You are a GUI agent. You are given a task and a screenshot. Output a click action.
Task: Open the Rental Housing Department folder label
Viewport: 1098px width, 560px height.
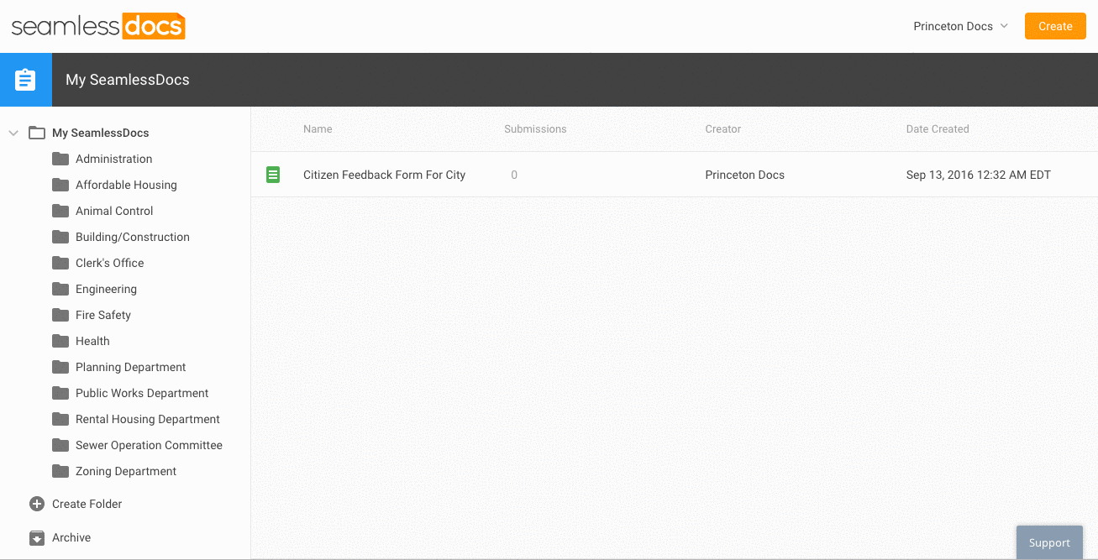[x=148, y=419]
